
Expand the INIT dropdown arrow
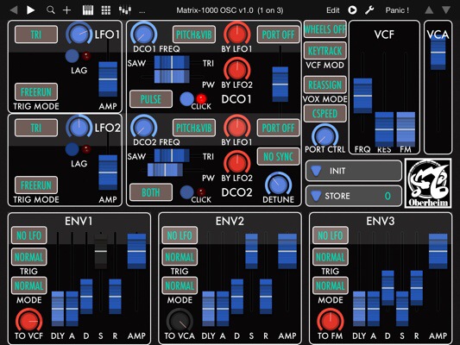point(316,171)
